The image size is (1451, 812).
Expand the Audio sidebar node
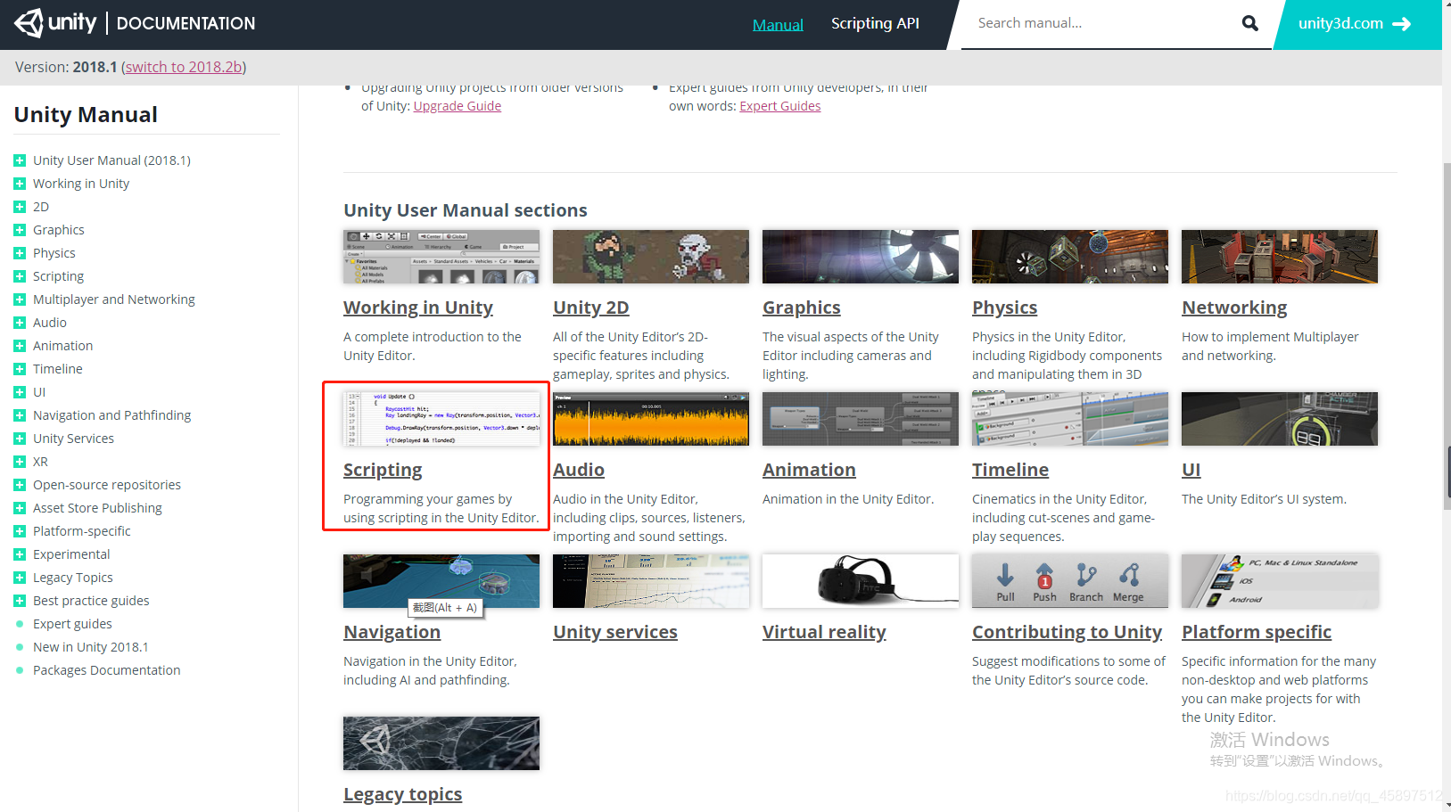tap(20, 323)
